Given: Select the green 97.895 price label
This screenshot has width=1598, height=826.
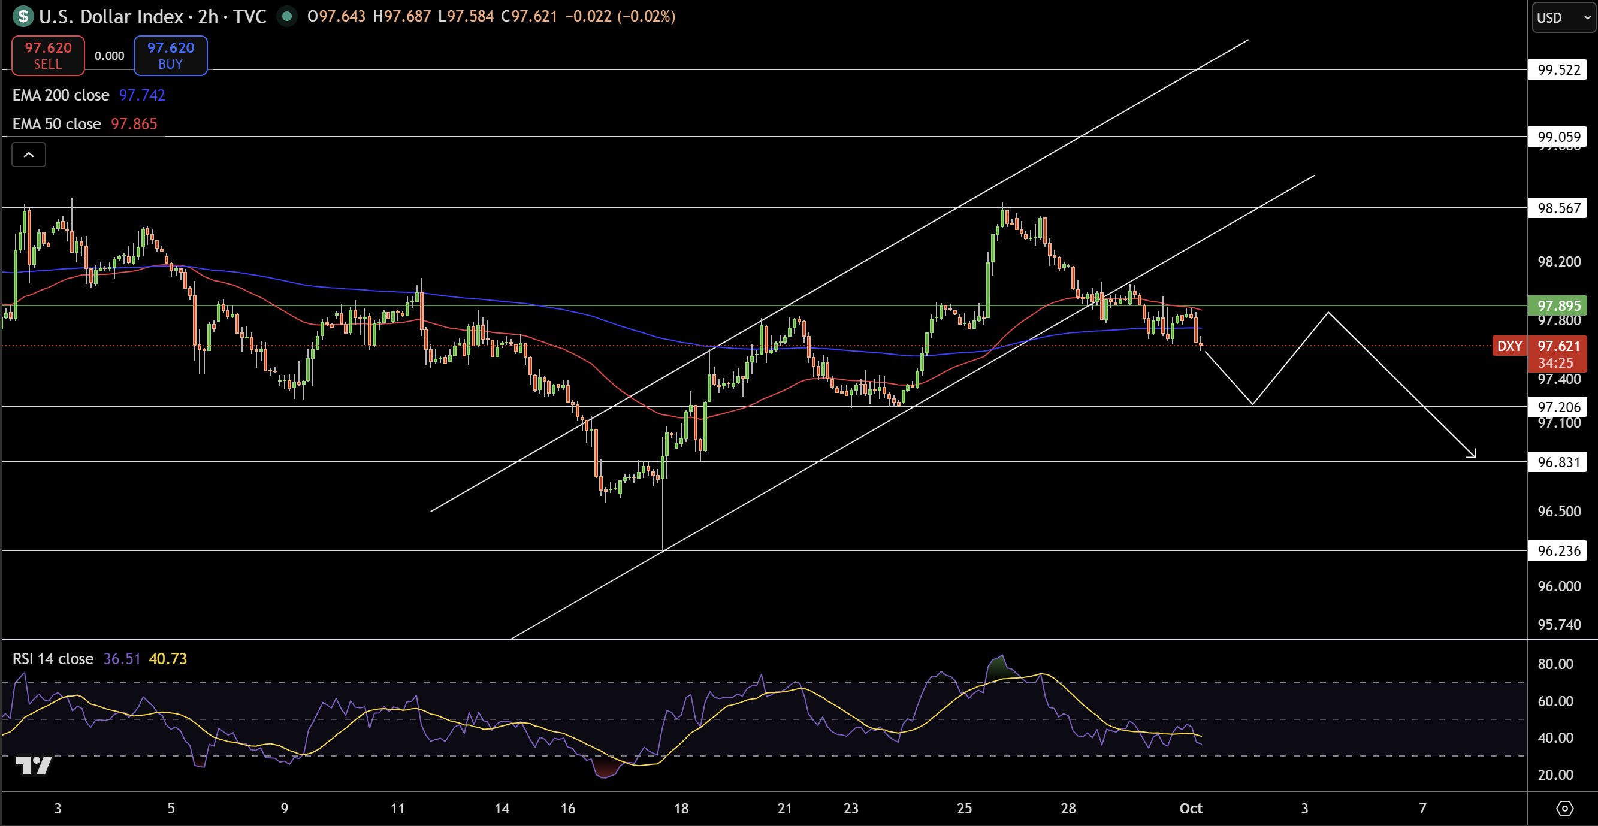Looking at the screenshot, I should (1558, 305).
